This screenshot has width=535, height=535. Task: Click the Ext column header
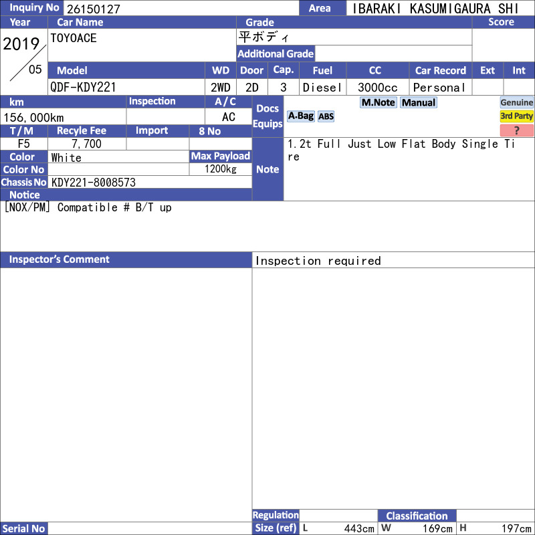point(488,70)
